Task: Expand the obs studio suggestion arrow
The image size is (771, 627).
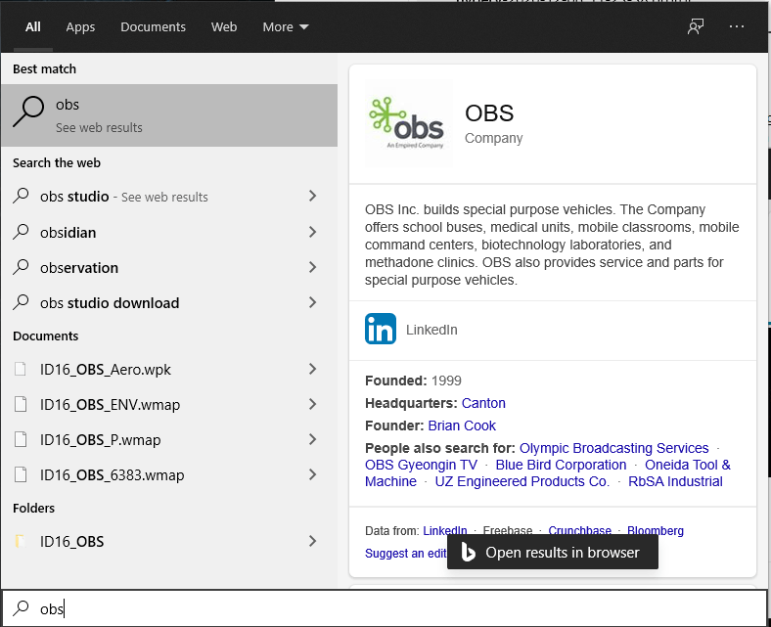Action: tap(312, 197)
